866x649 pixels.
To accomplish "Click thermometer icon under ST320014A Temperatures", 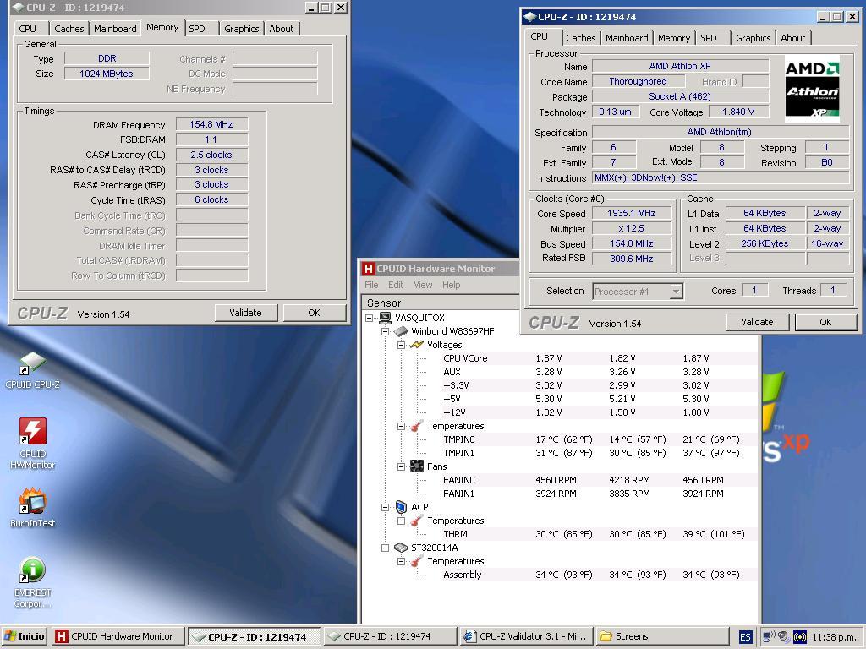I will click(417, 561).
